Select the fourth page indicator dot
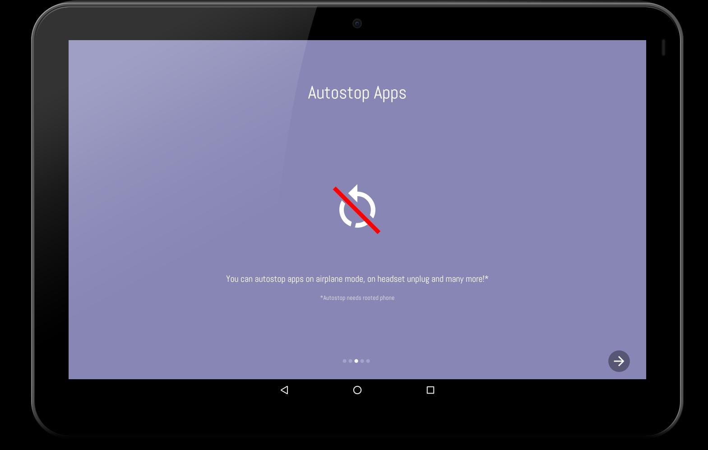The width and height of the screenshot is (708, 450). [x=362, y=361]
